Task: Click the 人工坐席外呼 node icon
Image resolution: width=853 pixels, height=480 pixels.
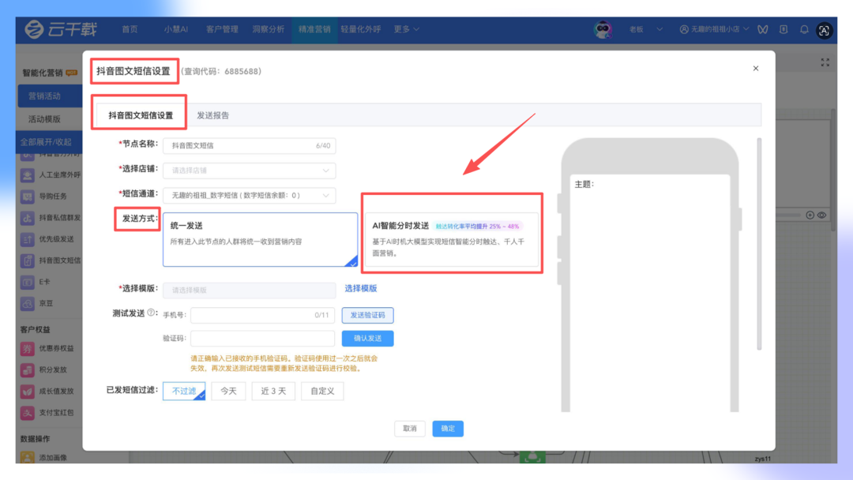Action: (27, 175)
